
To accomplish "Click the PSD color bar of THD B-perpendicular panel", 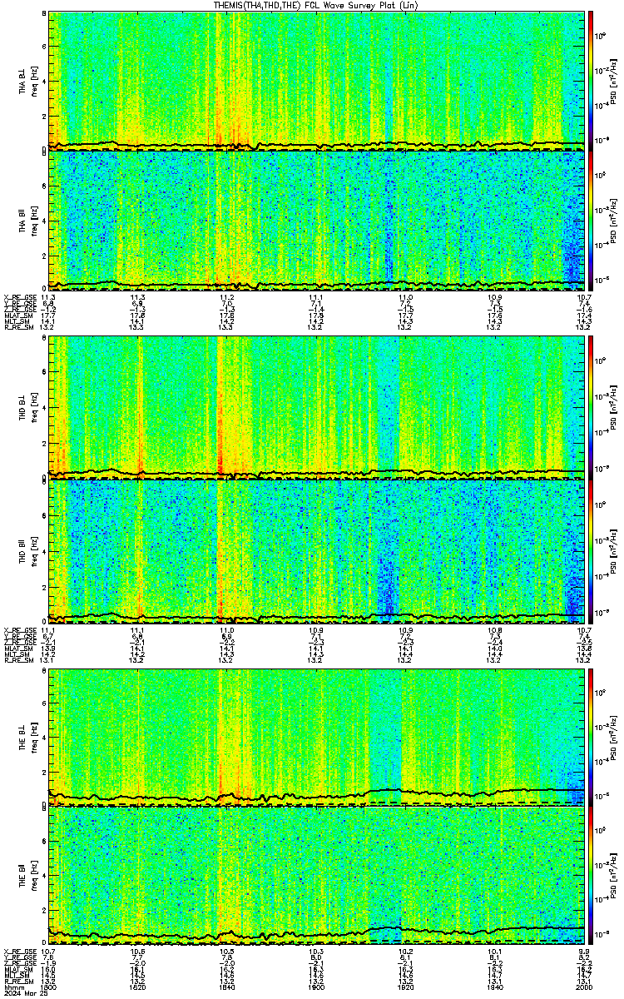I will tap(590, 408).
